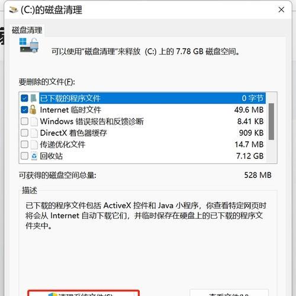296x296 pixels.
Task: Check the 回收站 checkbox
Action: coord(24,156)
